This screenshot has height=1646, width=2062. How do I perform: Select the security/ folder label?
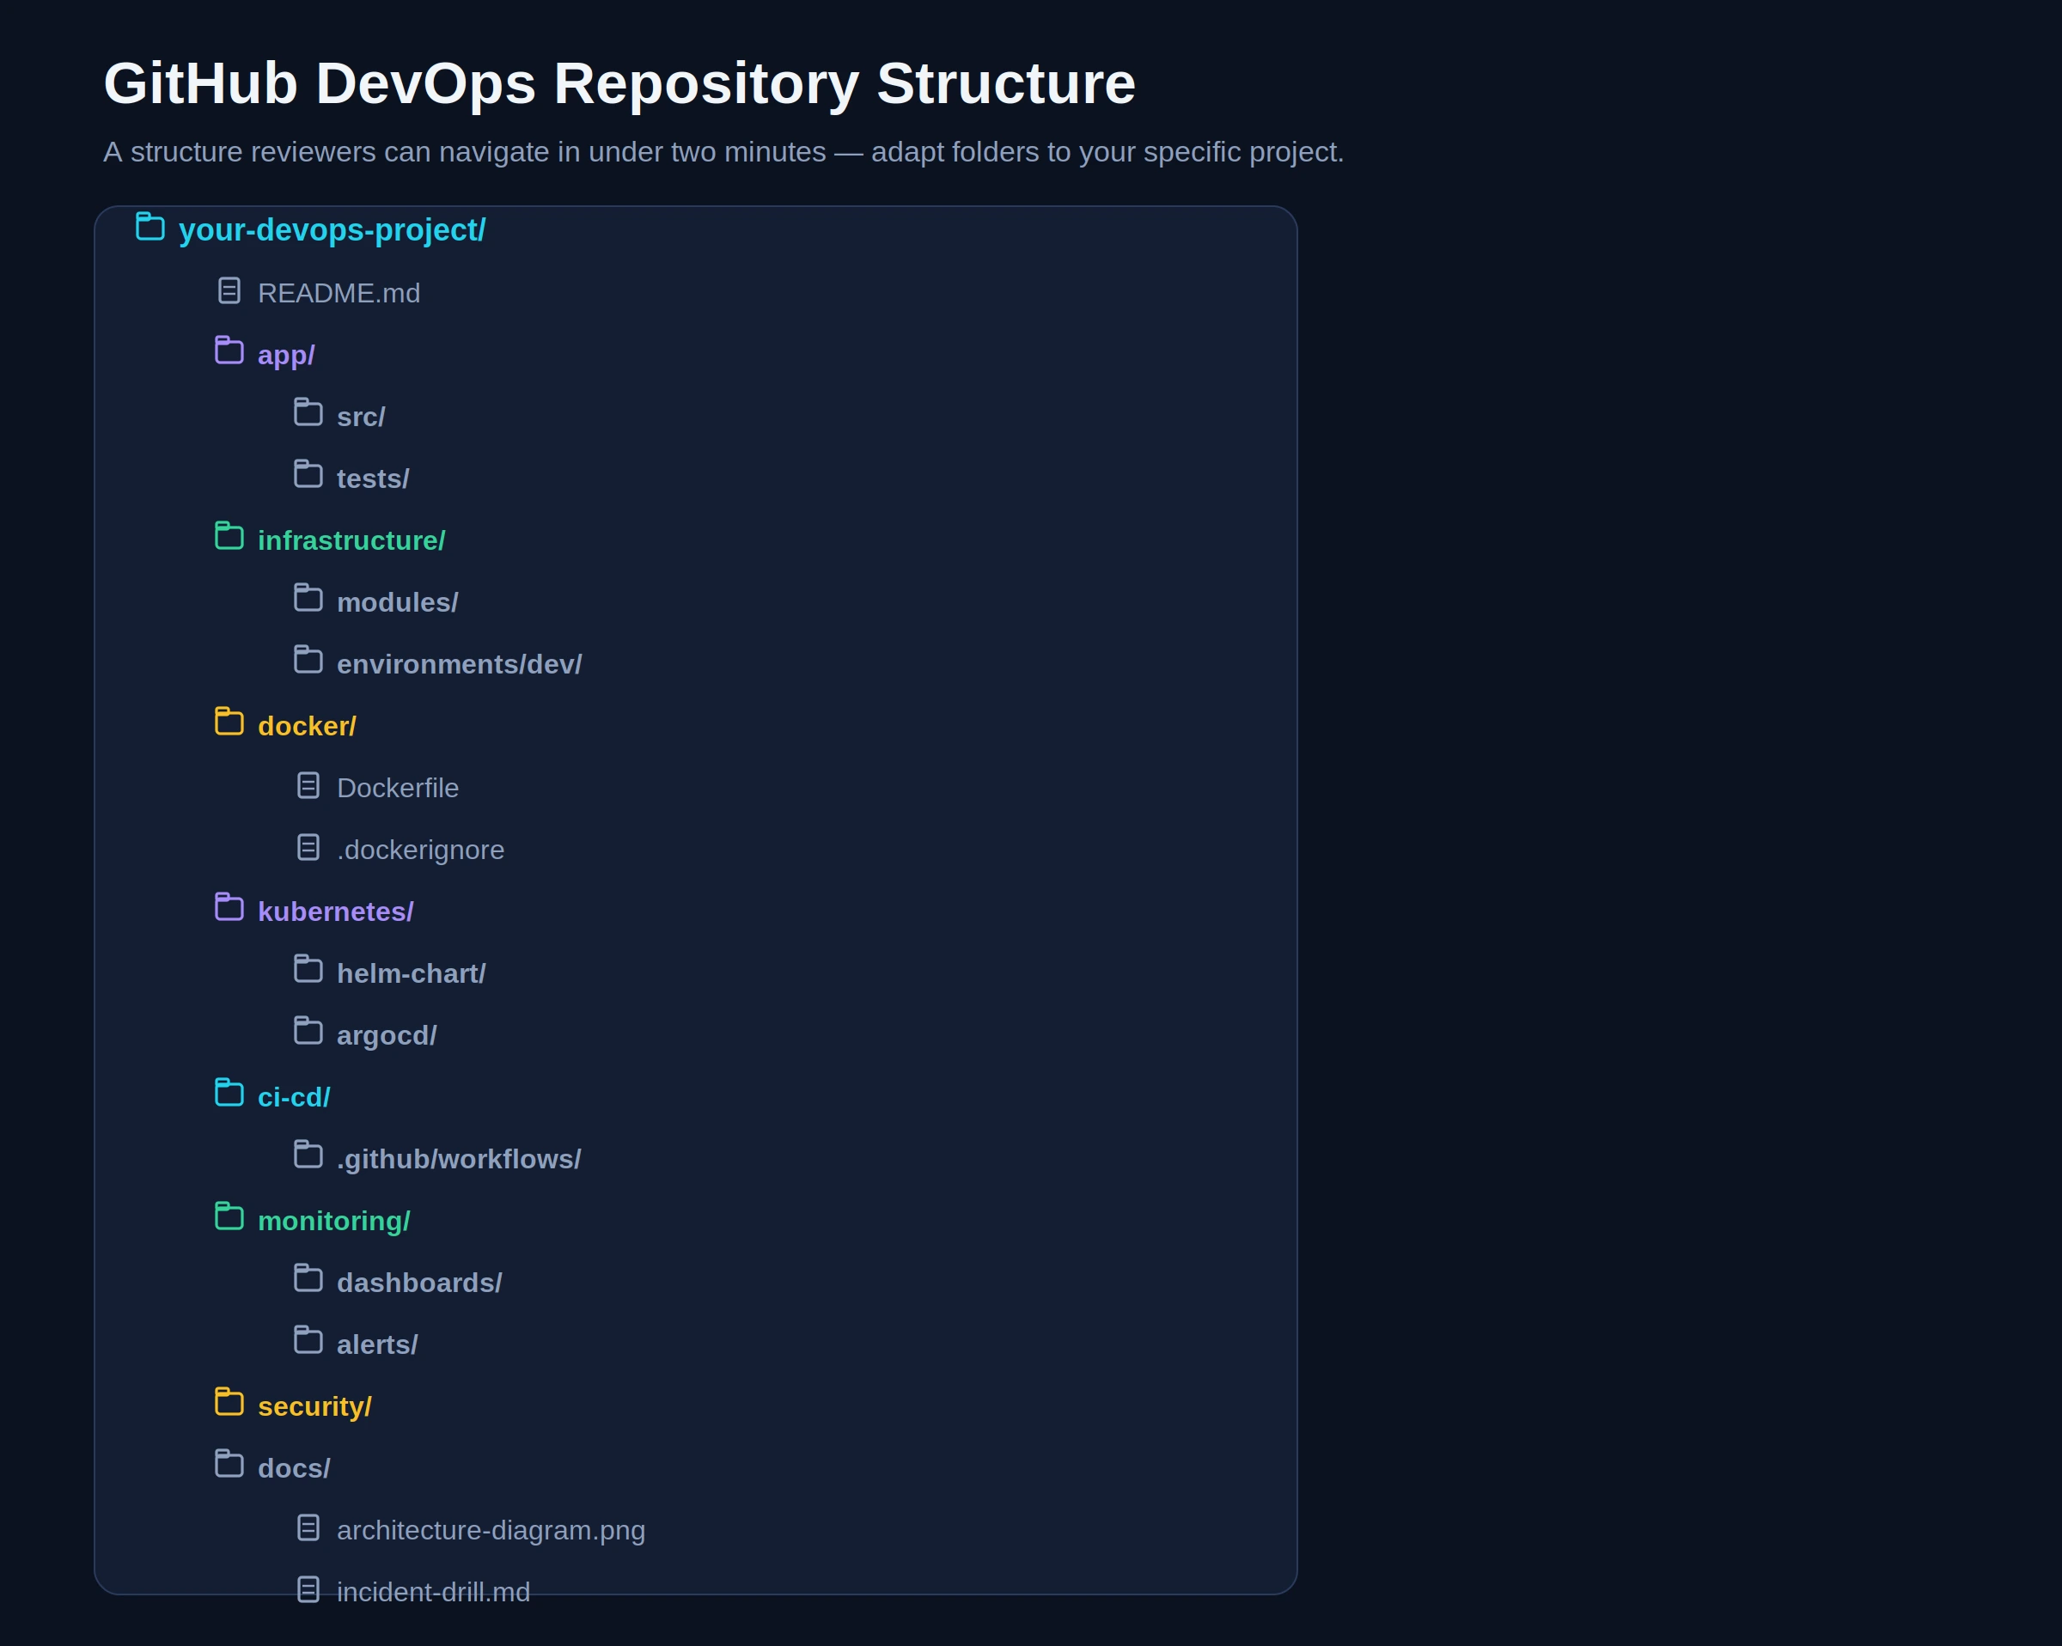[314, 1407]
